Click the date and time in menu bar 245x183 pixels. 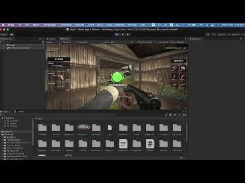(232, 25)
